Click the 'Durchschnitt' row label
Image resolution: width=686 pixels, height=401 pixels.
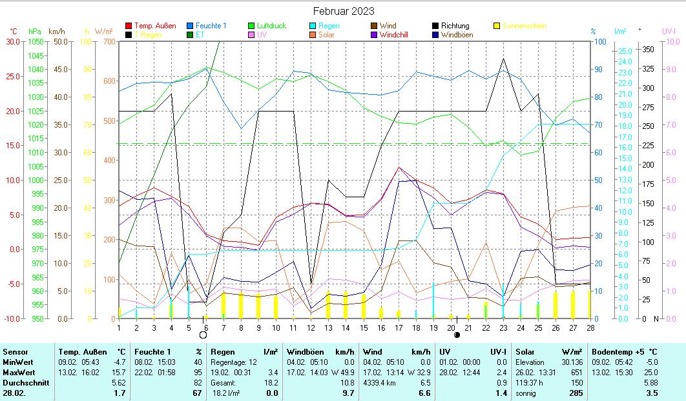tap(26, 383)
